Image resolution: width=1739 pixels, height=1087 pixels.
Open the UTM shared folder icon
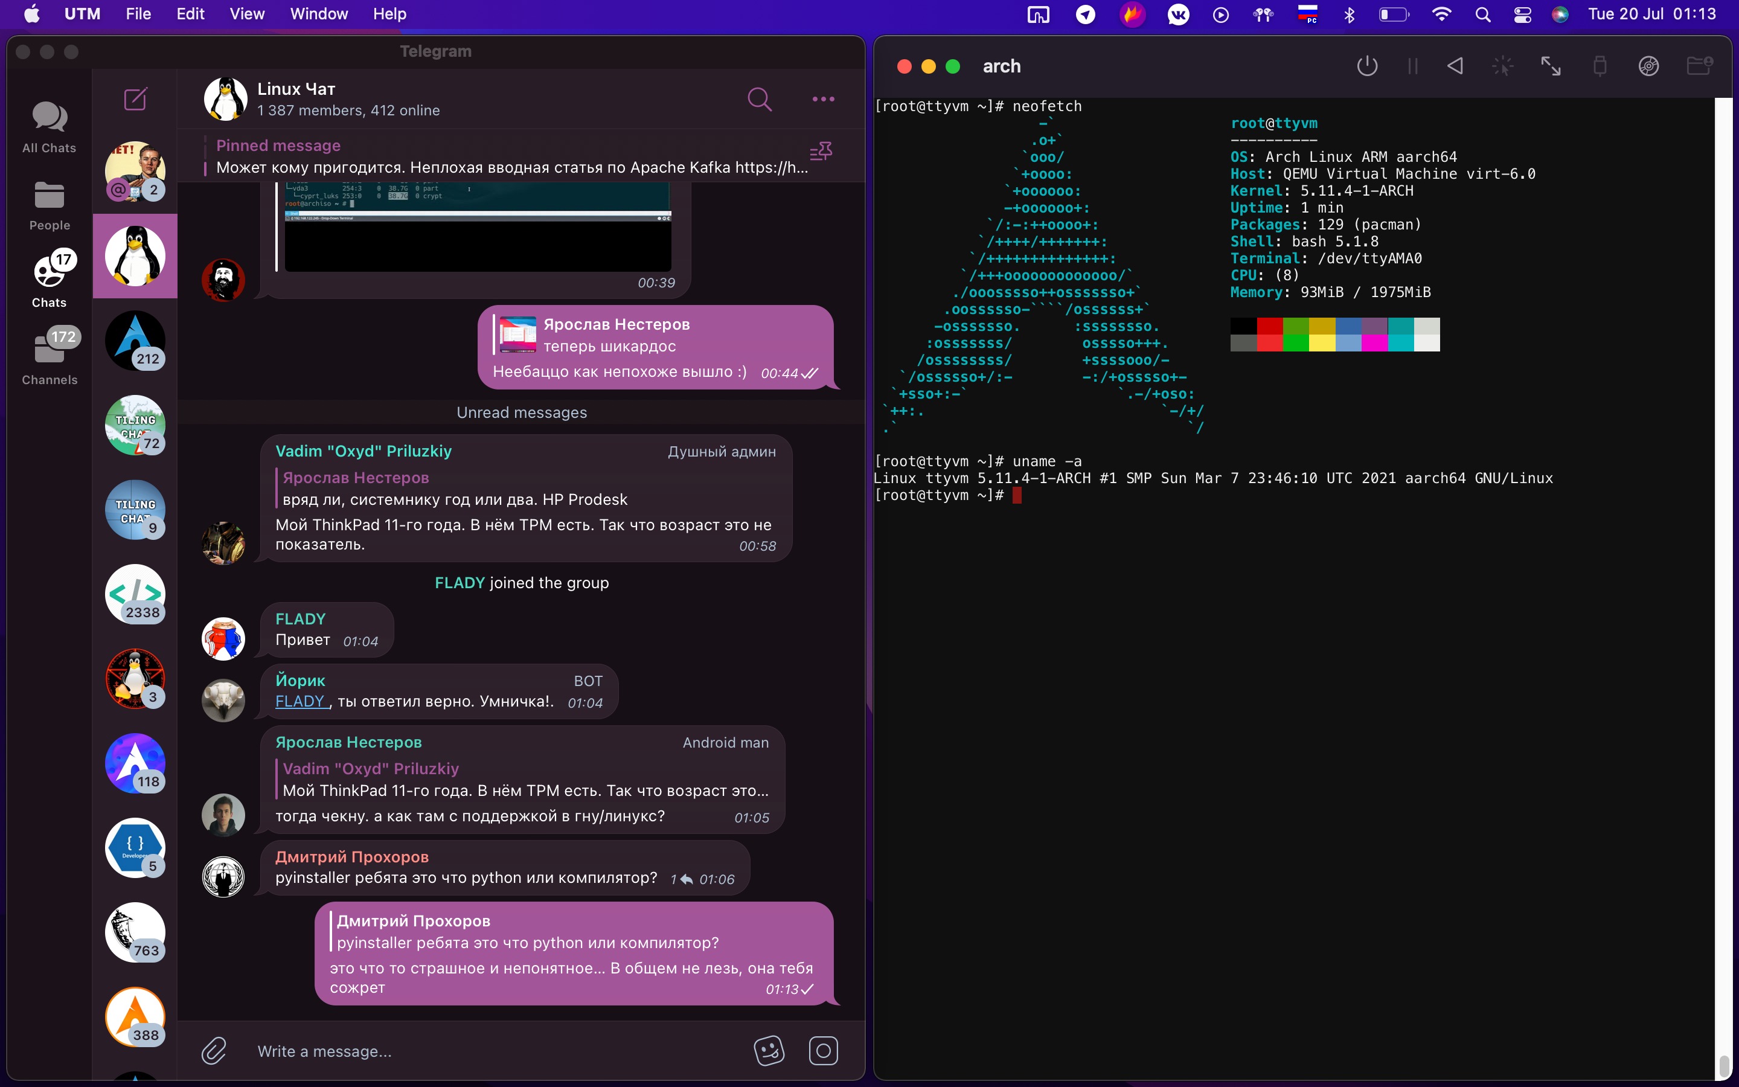coord(1699,67)
